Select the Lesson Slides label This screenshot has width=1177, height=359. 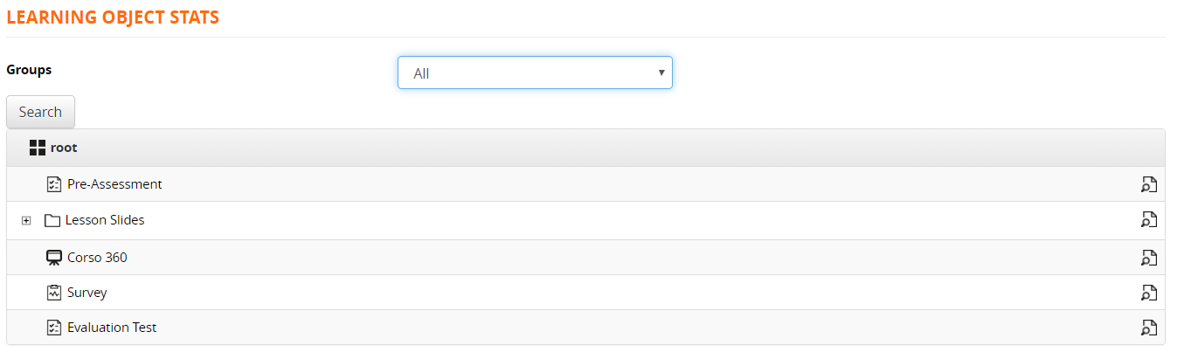tap(105, 220)
